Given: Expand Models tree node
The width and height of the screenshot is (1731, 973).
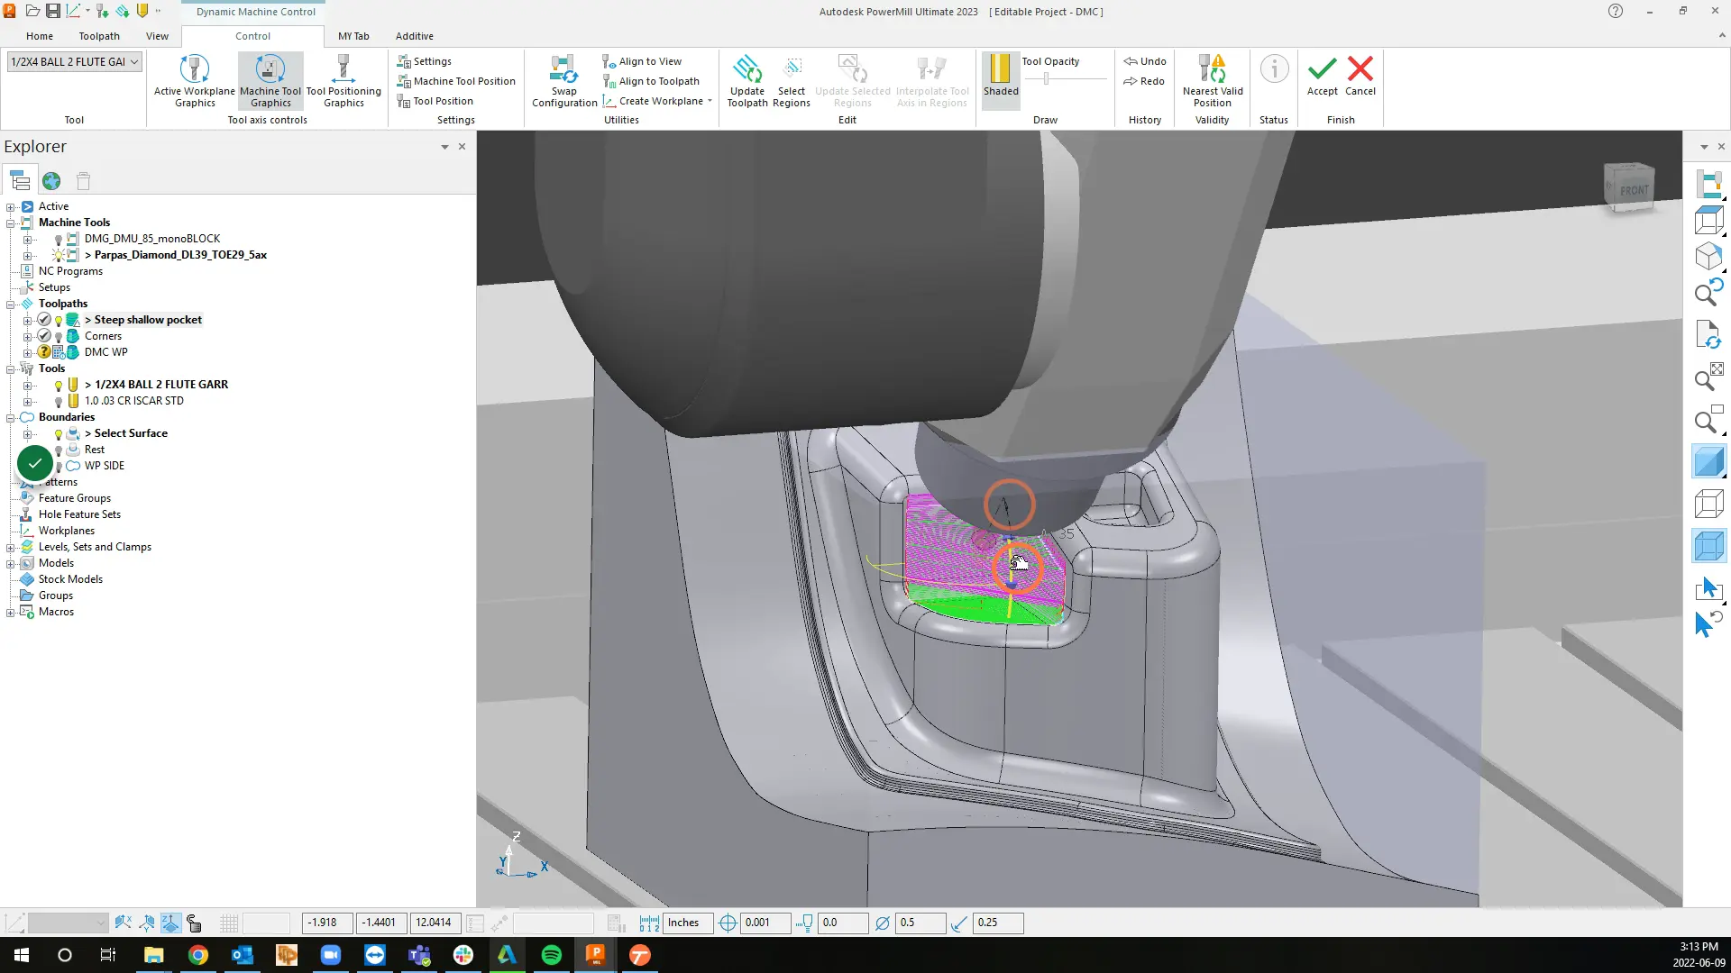Looking at the screenshot, I should pos(11,563).
